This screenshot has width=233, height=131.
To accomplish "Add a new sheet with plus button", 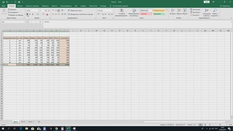I will (39, 122).
